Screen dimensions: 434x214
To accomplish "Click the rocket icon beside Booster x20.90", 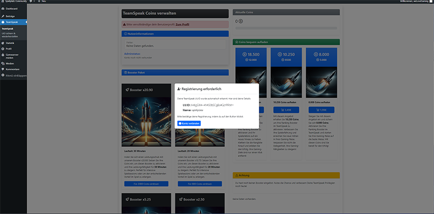I will pos(127,90).
